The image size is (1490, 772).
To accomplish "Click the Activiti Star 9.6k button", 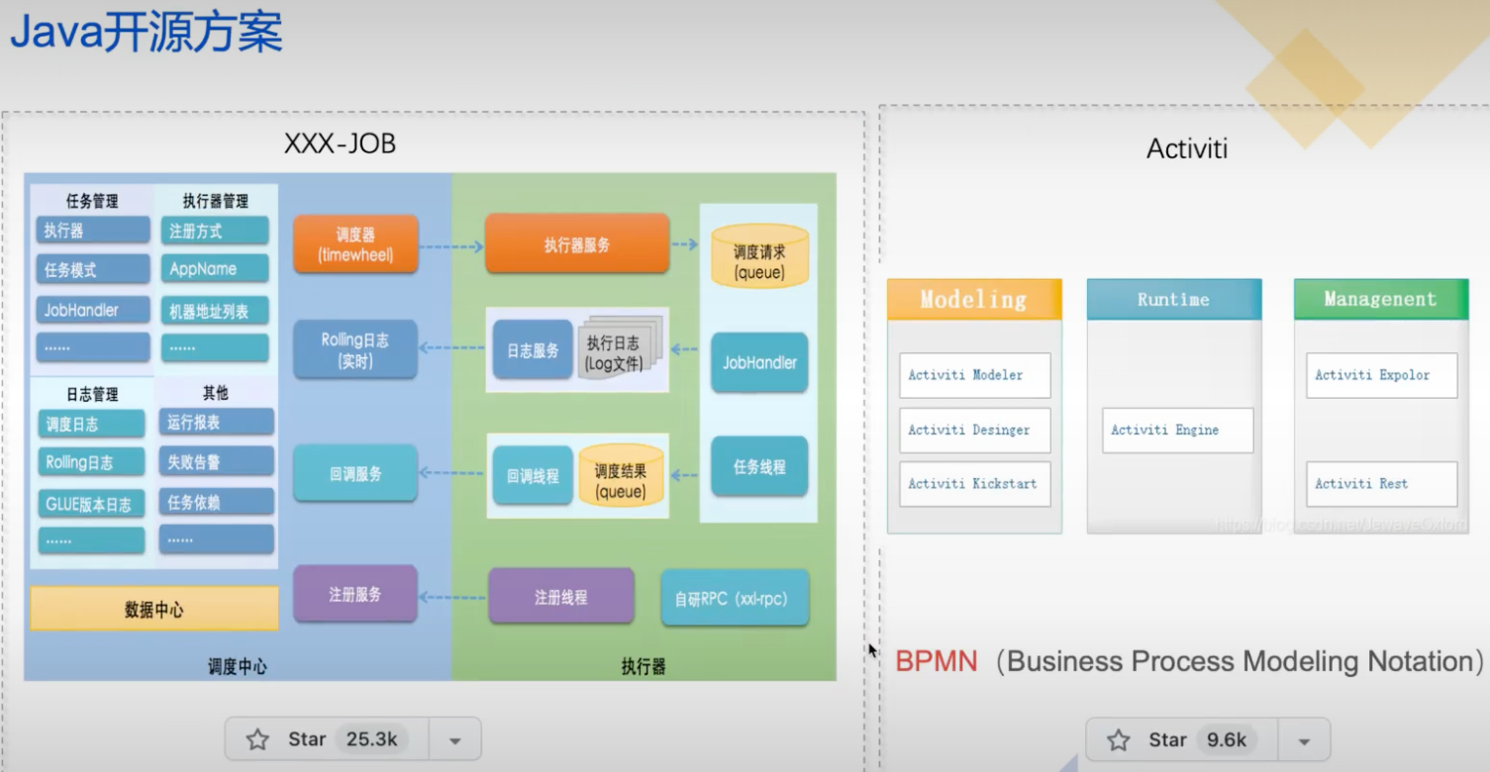I will coord(1182,739).
